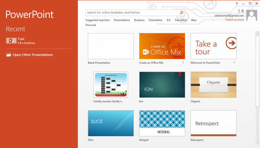Select the Slice theme thumbnail

[x=111, y=123]
